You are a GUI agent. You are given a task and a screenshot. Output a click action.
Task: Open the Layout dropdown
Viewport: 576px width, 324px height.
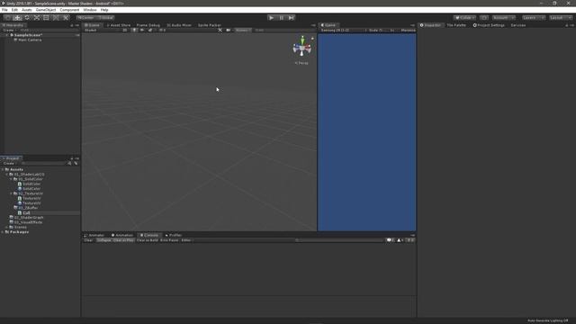[x=560, y=18]
